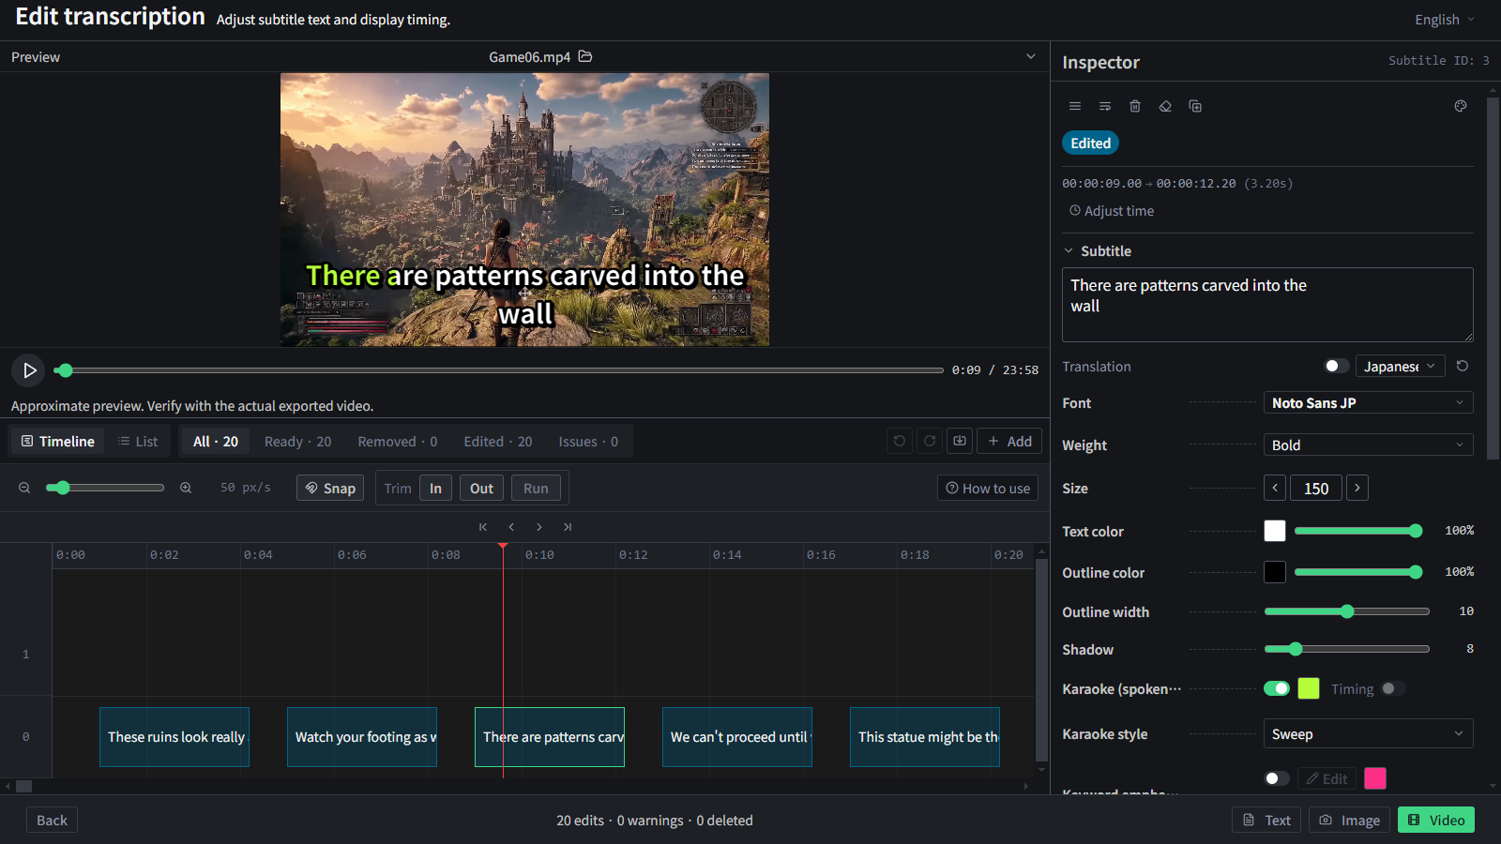The height and width of the screenshot is (844, 1501).
Task: Toggle karaoke Timing switch
Action: click(x=1393, y=688)
